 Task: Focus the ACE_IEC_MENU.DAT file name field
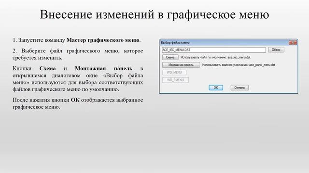tap(214, 50)
